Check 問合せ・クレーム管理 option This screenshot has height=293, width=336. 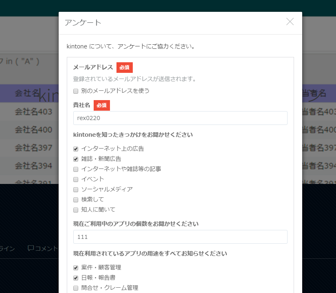point(76,288)
